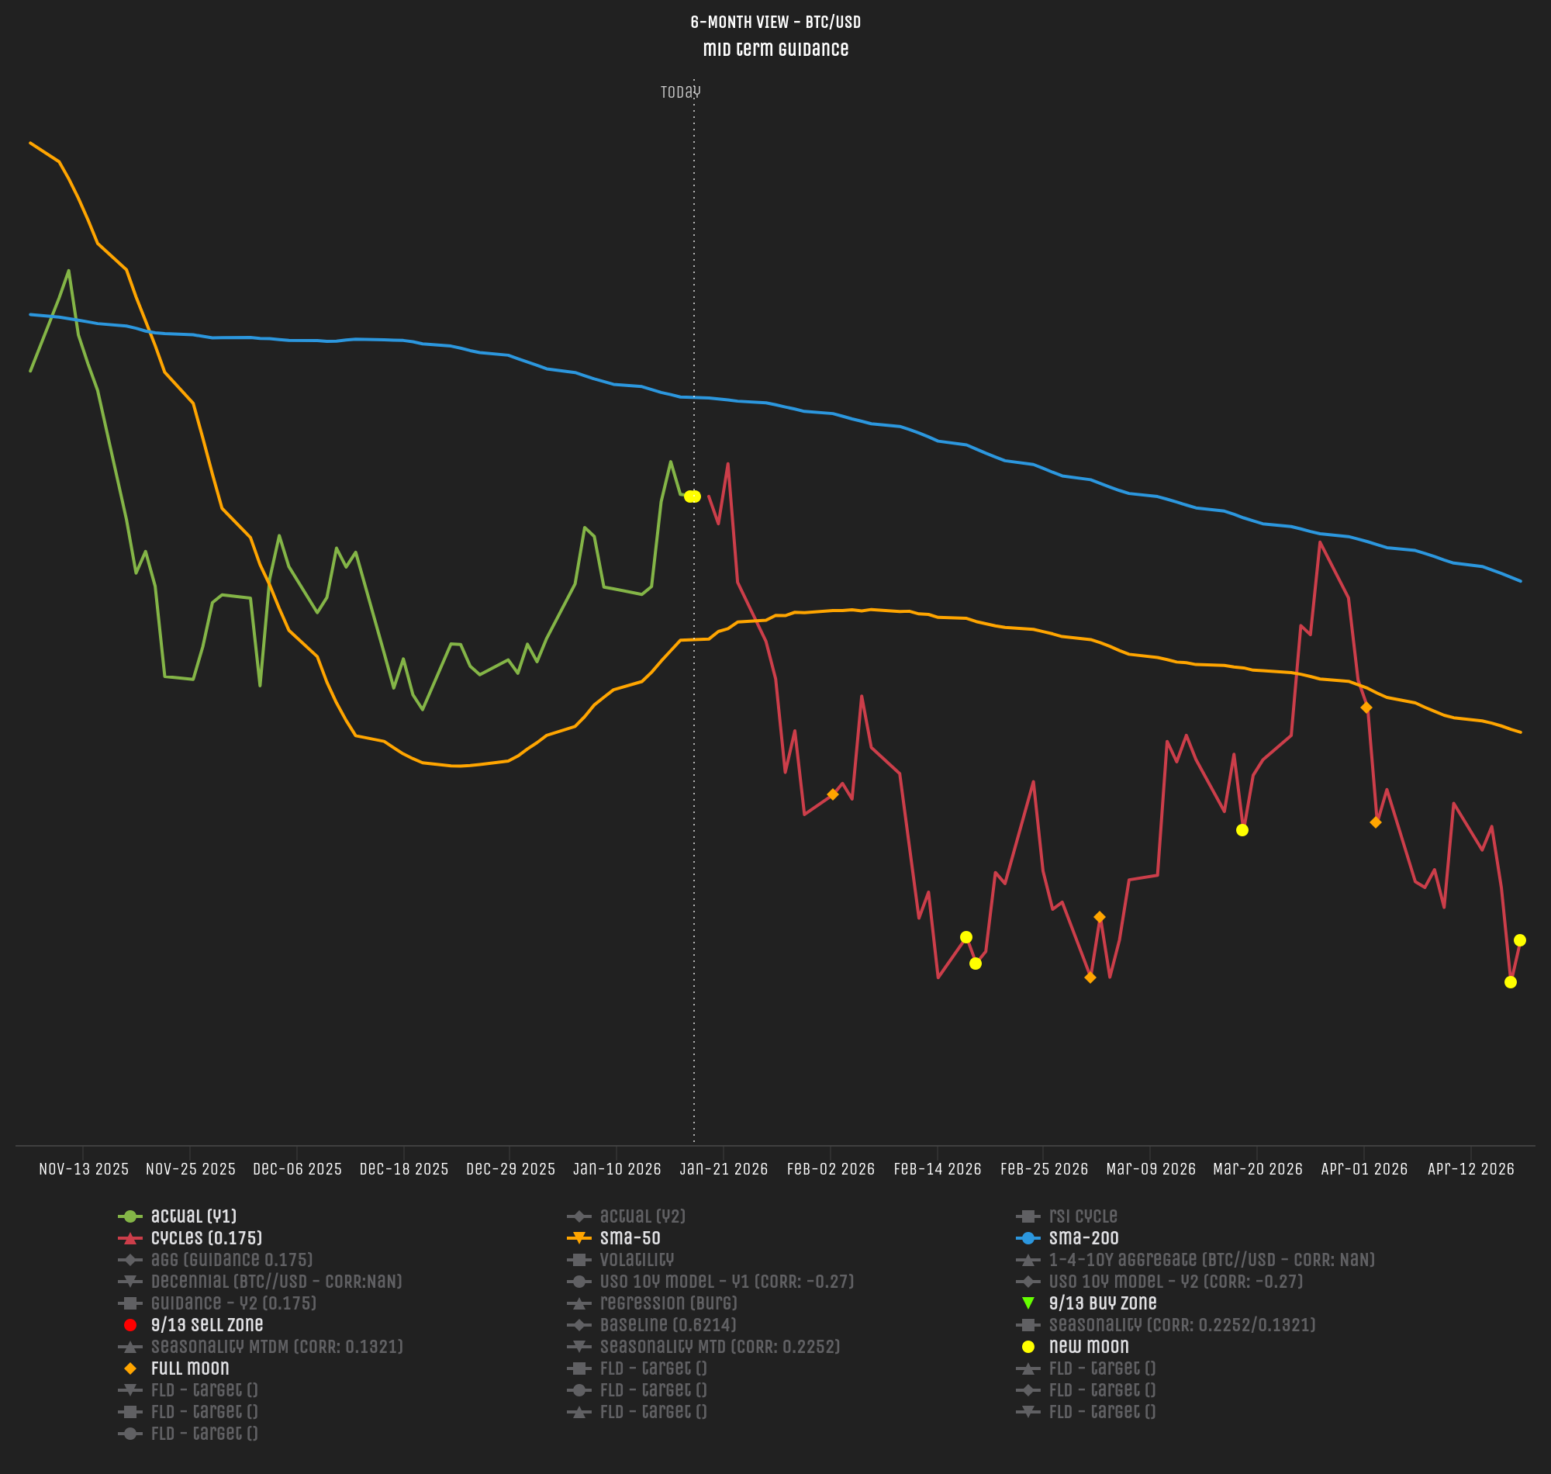The image size is (1551, 1474).
Task: Toggle seasonality MTD (corr: 0.2252) entry
Action: pos(720,1347)
